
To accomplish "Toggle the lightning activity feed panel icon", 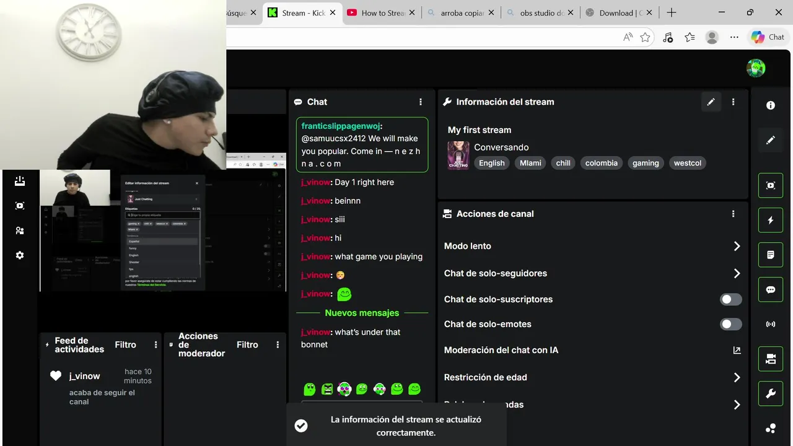I will (771, 220).
